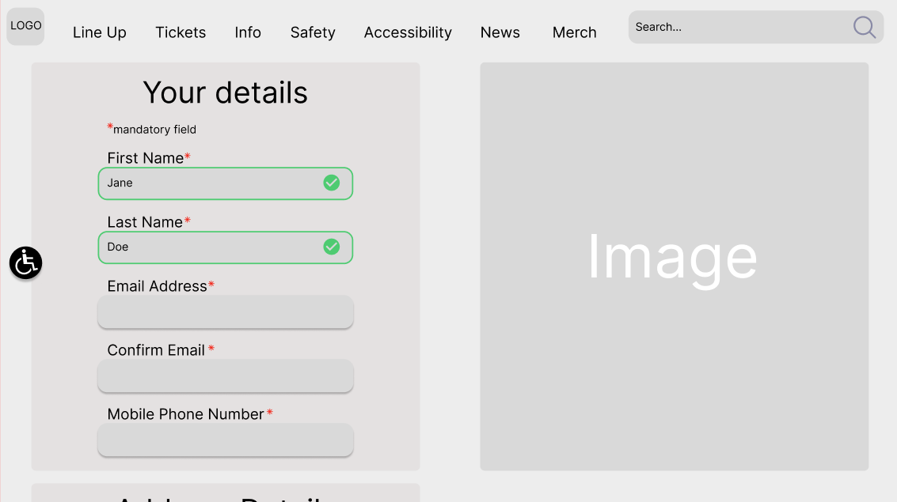Go to the Tickets page

(x=181, y=32)
